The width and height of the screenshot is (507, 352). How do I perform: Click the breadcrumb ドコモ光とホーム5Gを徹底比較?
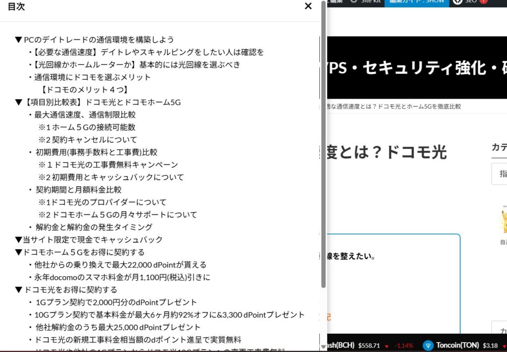click(419, 107)
